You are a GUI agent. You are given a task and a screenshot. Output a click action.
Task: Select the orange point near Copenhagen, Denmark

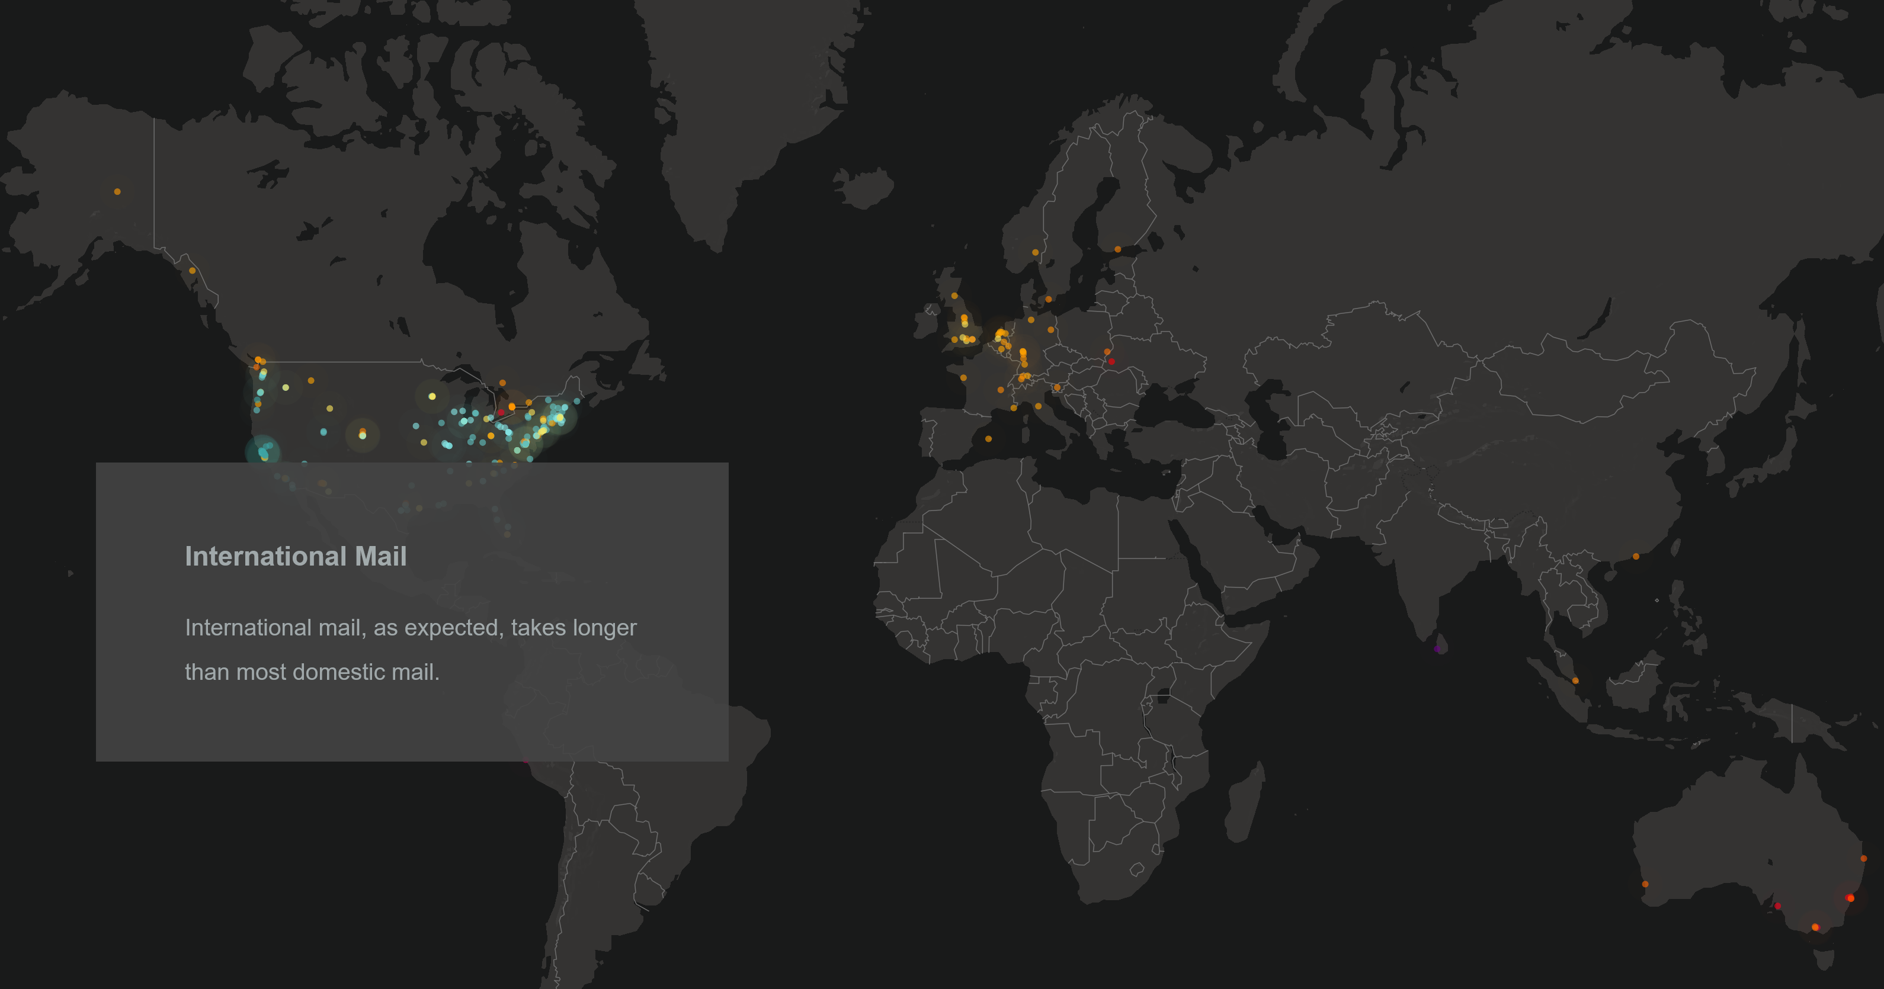[x=1049, y=299]
